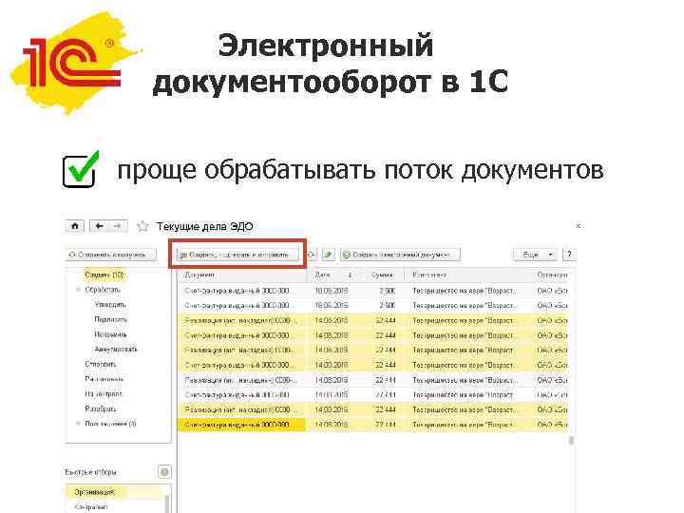Click Отправить и получить button
Screen dimensions: 684x513
111,255
